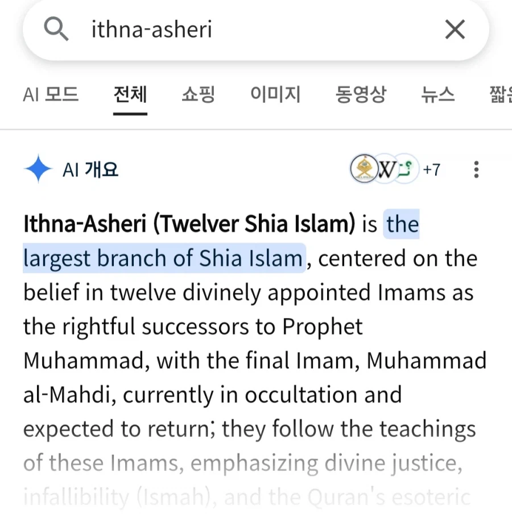
Task: Clear the search query with the X
Action: (x=455, y=29)
